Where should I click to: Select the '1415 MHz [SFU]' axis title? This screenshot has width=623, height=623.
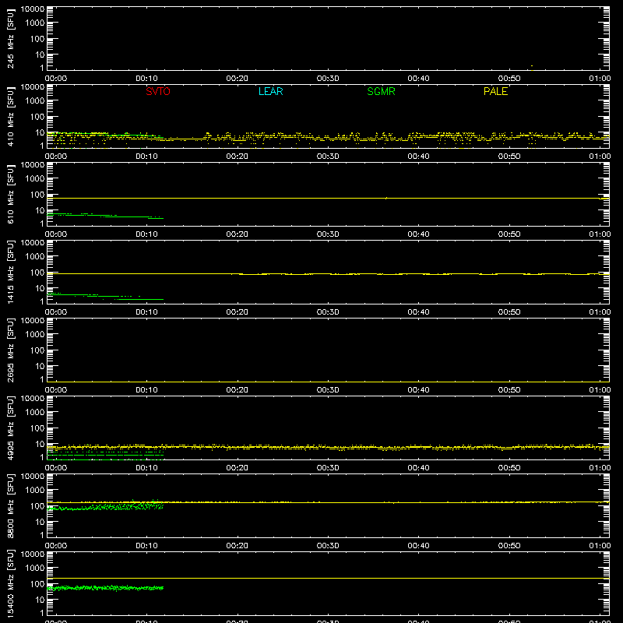pos(10,272)
